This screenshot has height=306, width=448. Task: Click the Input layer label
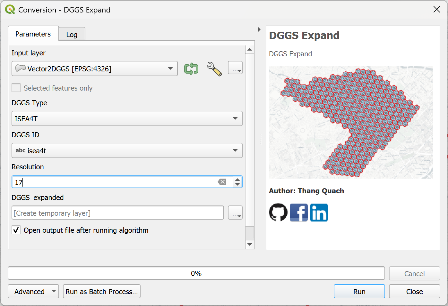pos(29,53)
